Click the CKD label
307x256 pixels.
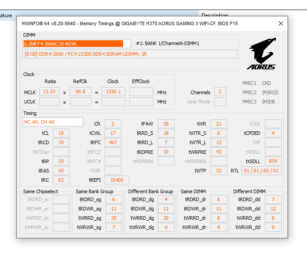(x=266, y=83)
